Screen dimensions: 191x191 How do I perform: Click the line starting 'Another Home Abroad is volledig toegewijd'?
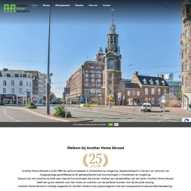coord(95,186)
